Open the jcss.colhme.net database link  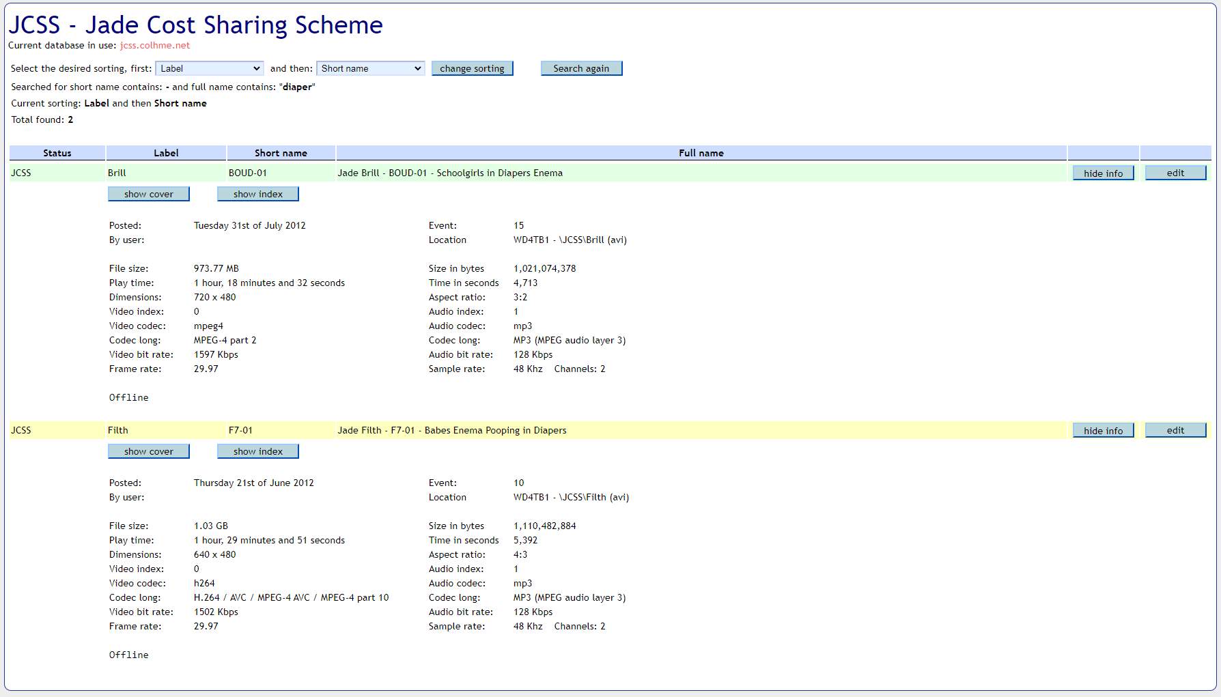pos(155,46)
